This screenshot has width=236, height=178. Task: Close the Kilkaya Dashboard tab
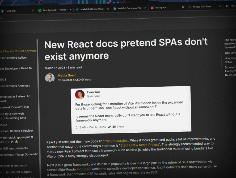pyautogui.click(x=220, y=6)
